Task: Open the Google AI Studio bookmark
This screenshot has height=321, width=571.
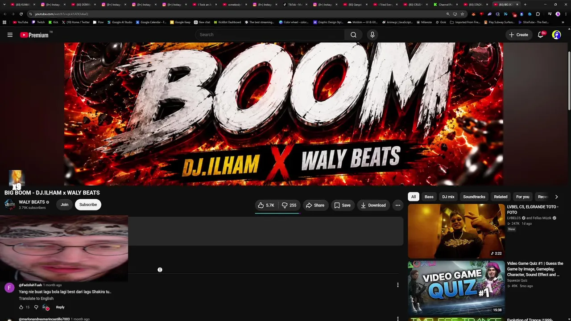Action: point(120,22)
